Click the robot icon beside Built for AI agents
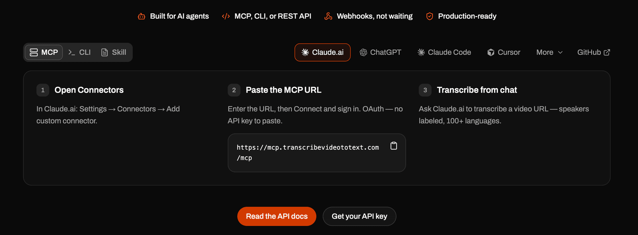This screenshot has height=235, width=638. [142, 16]
